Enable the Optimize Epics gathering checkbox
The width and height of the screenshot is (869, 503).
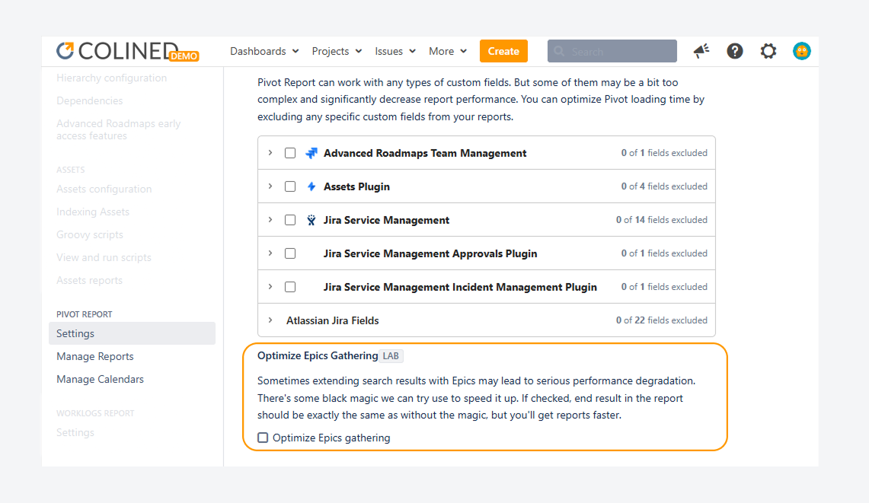click(x=263, y=438)
